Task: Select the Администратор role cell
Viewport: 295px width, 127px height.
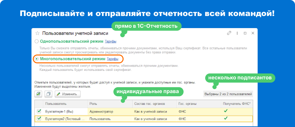Action: coord(110,111)
